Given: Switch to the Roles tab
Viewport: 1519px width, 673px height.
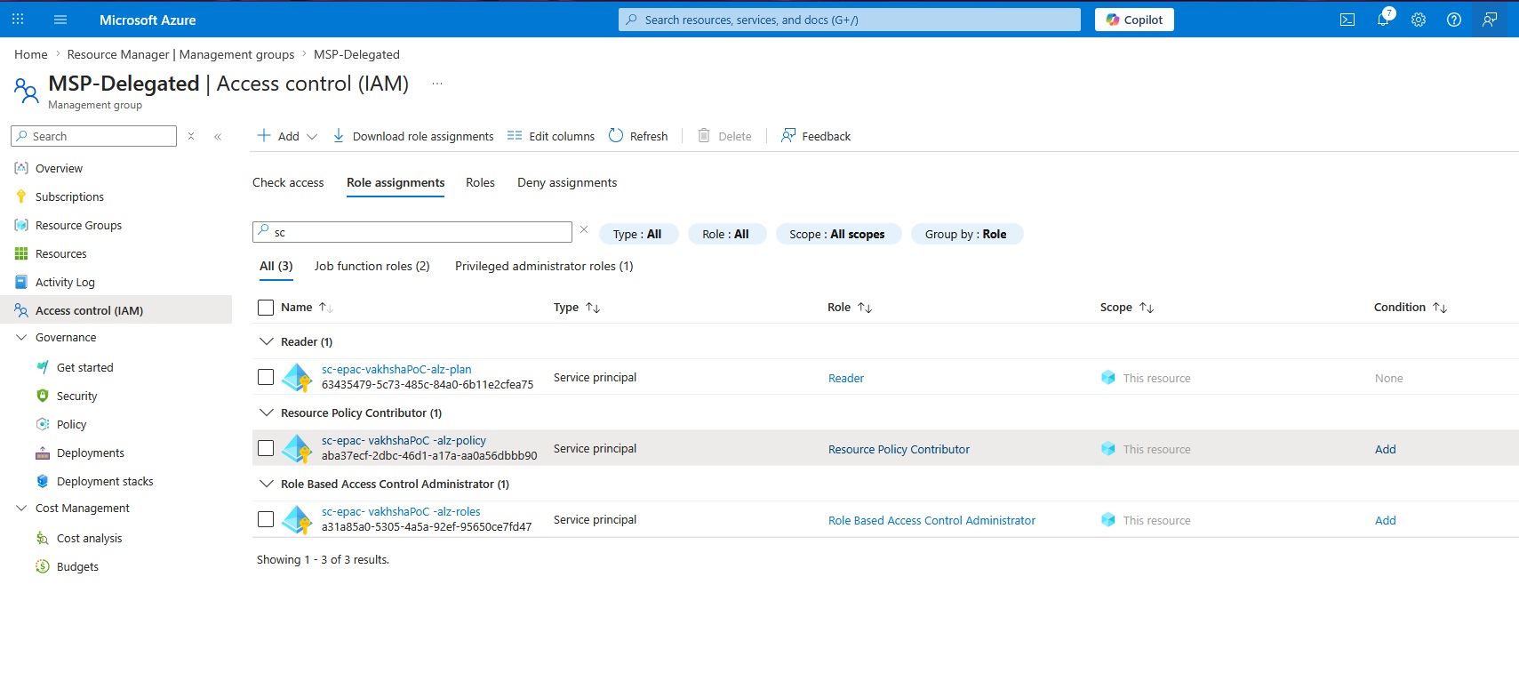Looking at the screenshot, I should click(x=480, y=182).
